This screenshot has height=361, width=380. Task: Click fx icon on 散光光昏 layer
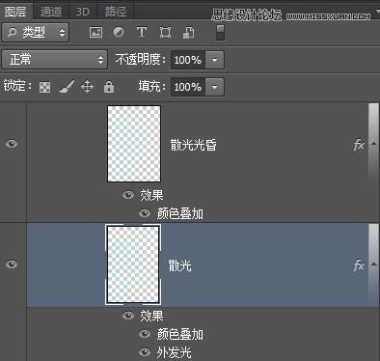pos(359,145)
